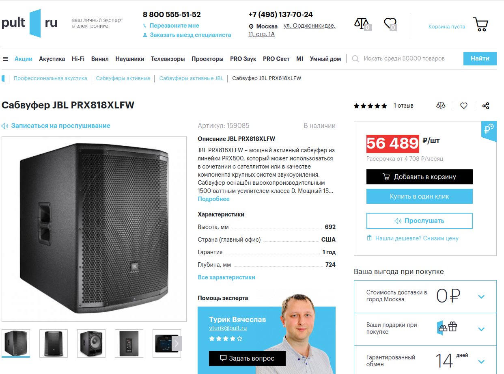Share the product via share icon
Image resolution: width=504 pixels, height=374 pixels.
pos(486,106)
